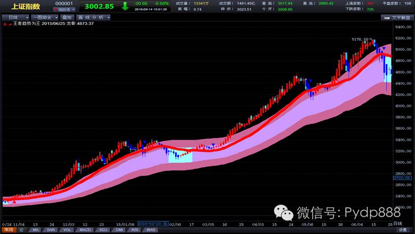
Task: Add index via 加自选 dropdown
Action: [x=64, y=9]
